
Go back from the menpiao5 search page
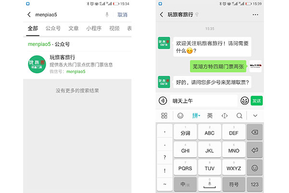(x=29, y=15)
